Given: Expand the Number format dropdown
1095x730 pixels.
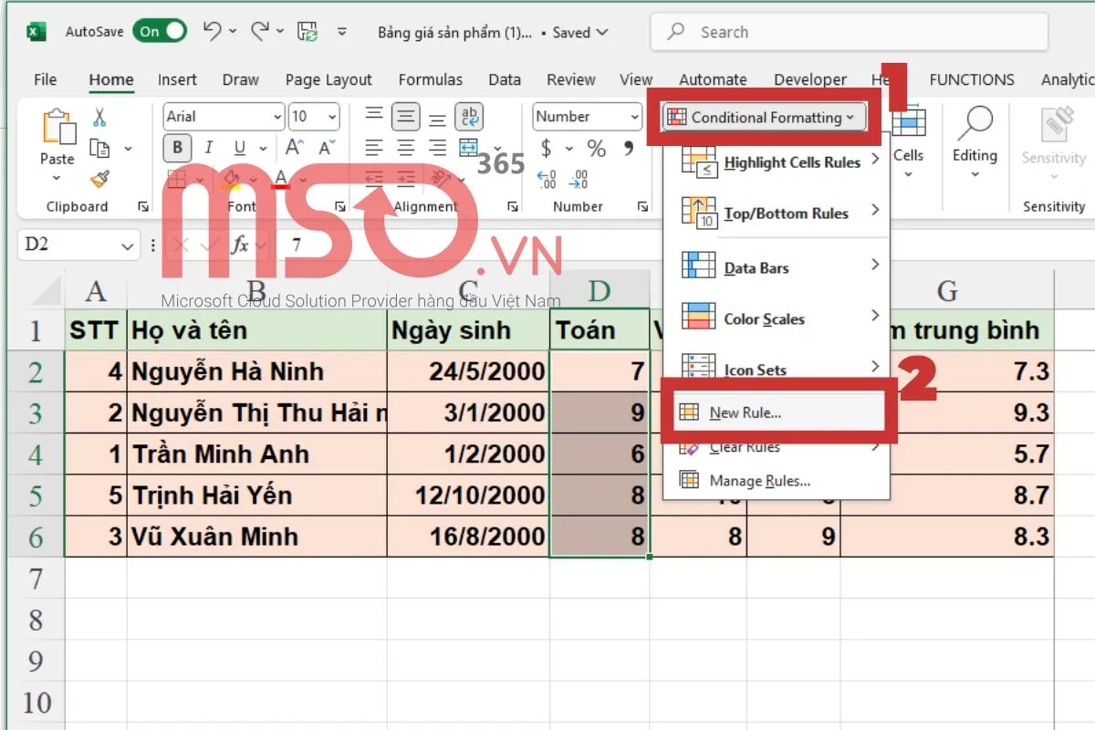Looking at the screenshot, I should click(634, 117).
